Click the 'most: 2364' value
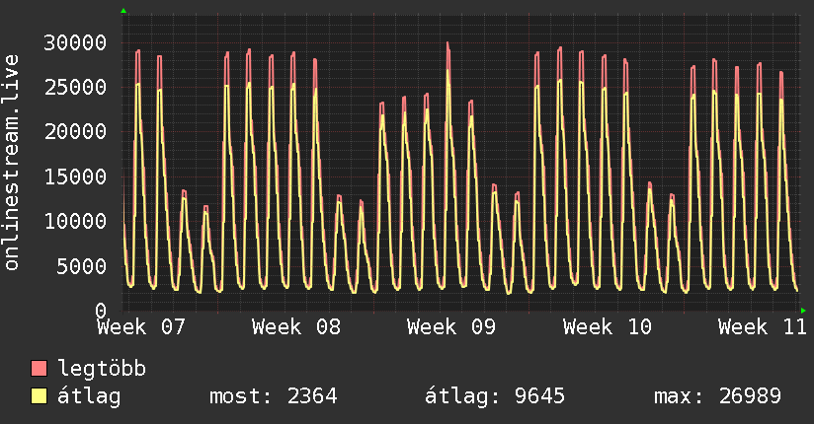The width and height of the screenshot is (814, 424). (274, 396)
